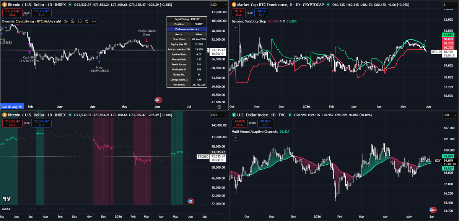Click Performance Metrics header in stats table
Screen dimensions: 459x221
coord(187,29)
